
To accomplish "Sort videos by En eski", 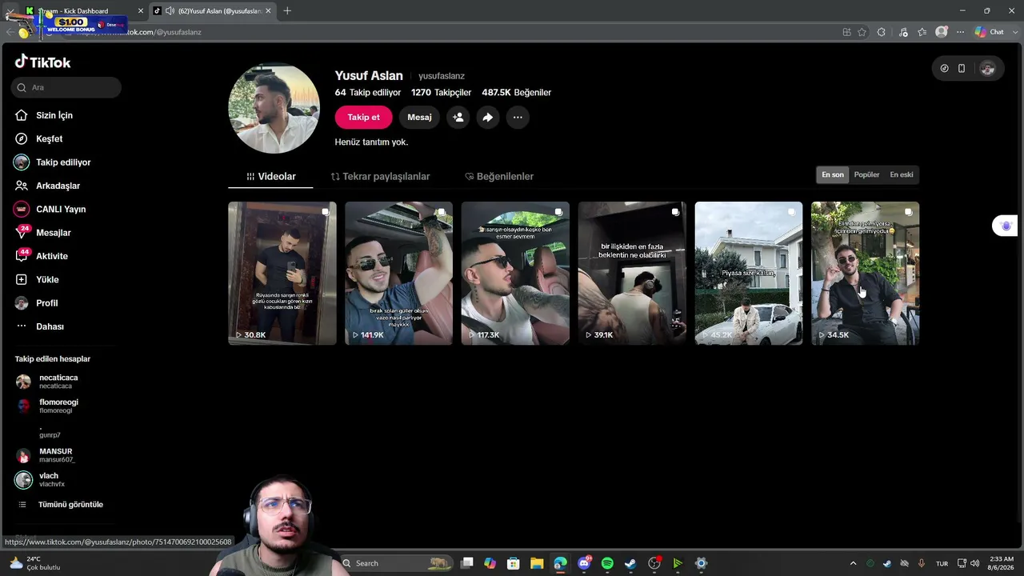I will pos(902,174).
